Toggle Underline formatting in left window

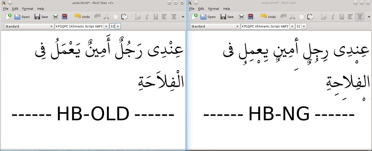point(155,17)
